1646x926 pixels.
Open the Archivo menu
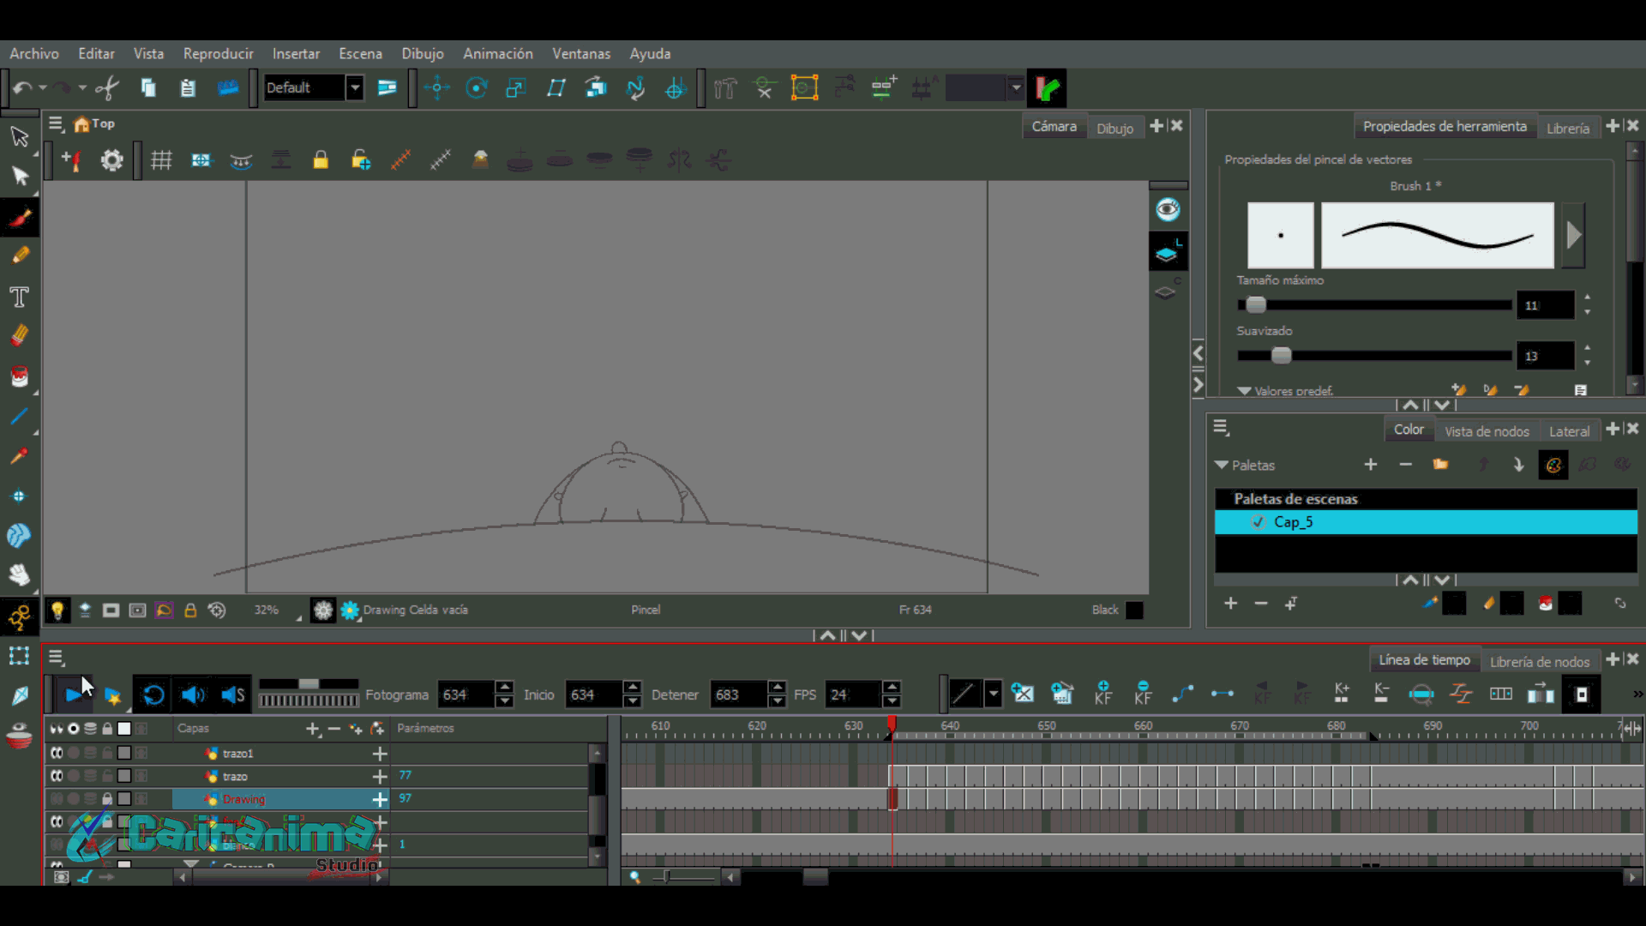(34, 53)
